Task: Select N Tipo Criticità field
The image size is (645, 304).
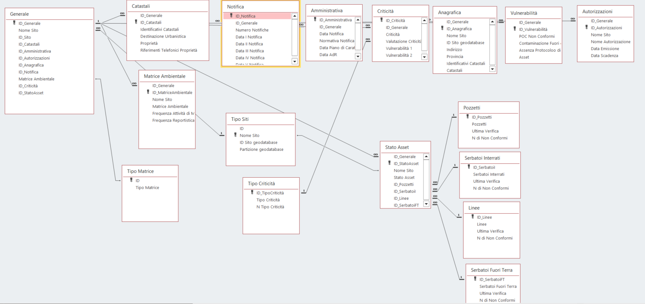Action: (x=270, y=207)
